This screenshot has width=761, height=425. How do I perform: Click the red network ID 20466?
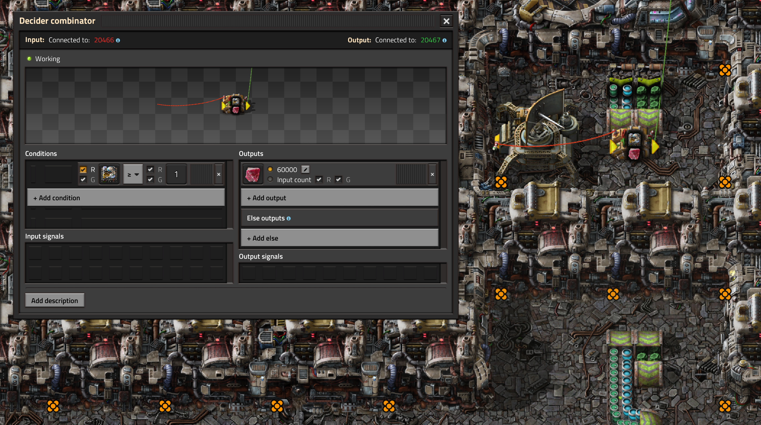coord(104,40)
